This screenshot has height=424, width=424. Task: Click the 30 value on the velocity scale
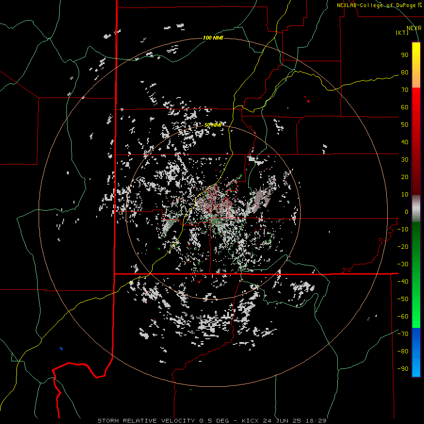click(405, 160)
